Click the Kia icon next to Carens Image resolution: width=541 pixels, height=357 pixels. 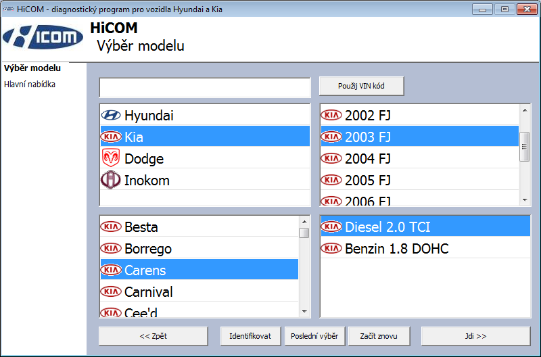point(111,270)
